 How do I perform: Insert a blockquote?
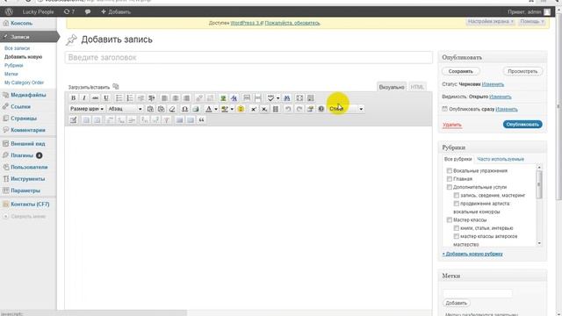[201, 120]
